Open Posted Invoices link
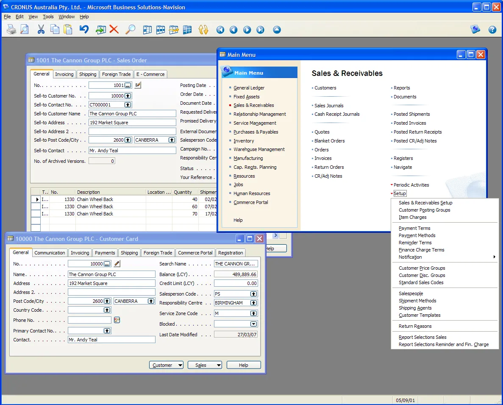503x405 pixels. [410, 123]
